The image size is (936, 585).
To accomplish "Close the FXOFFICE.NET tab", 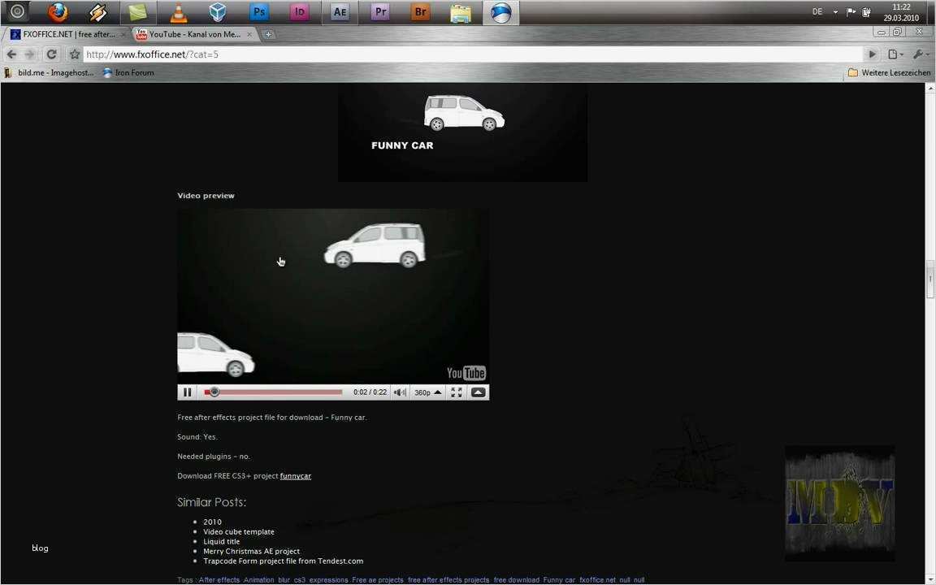I will point(123,35).
